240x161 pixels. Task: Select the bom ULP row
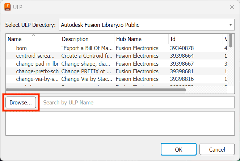coord(116,48)
